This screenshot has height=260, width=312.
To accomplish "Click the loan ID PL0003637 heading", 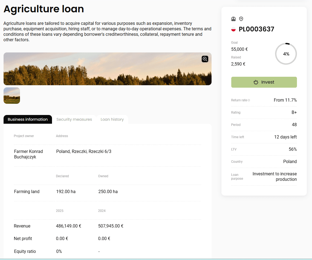I will tap(256, 29).
